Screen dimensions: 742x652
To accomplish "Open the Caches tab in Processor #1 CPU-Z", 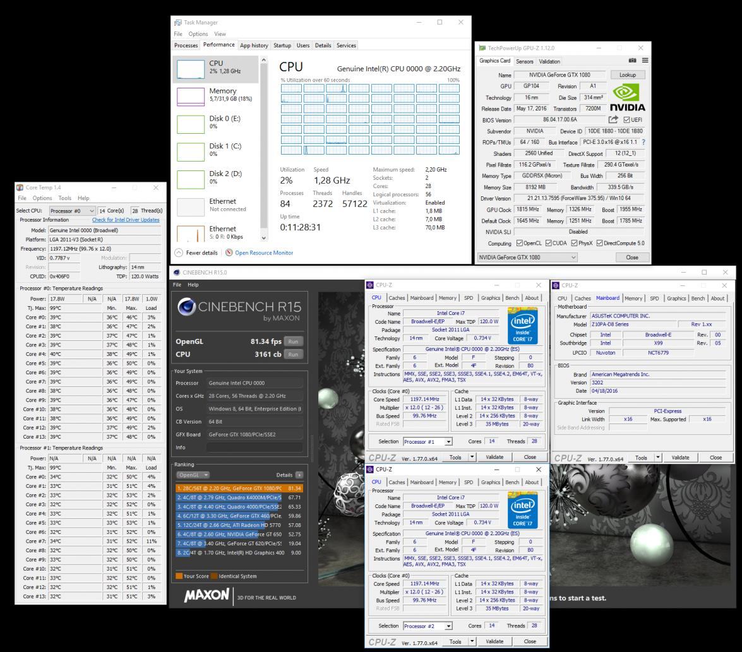I will (x=397, y=298).
